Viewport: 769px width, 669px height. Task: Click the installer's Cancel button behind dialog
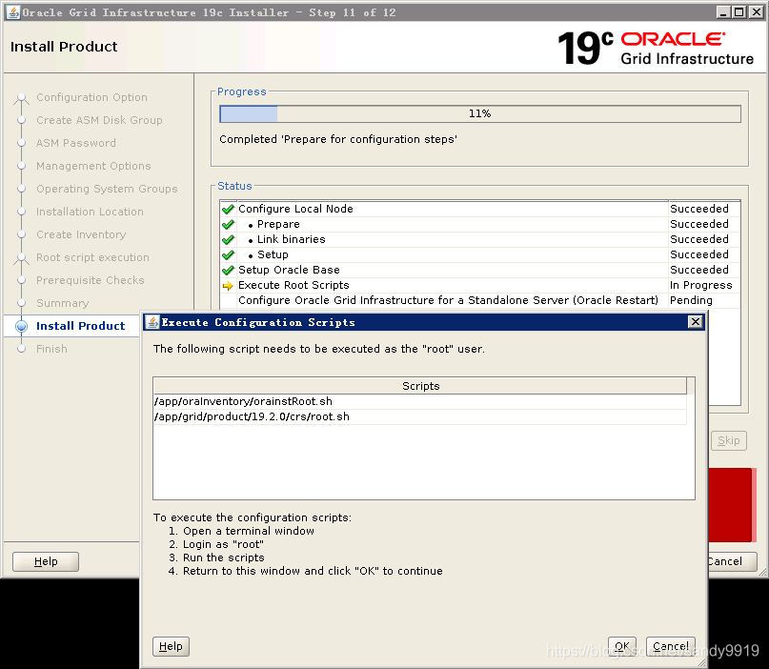731,561
